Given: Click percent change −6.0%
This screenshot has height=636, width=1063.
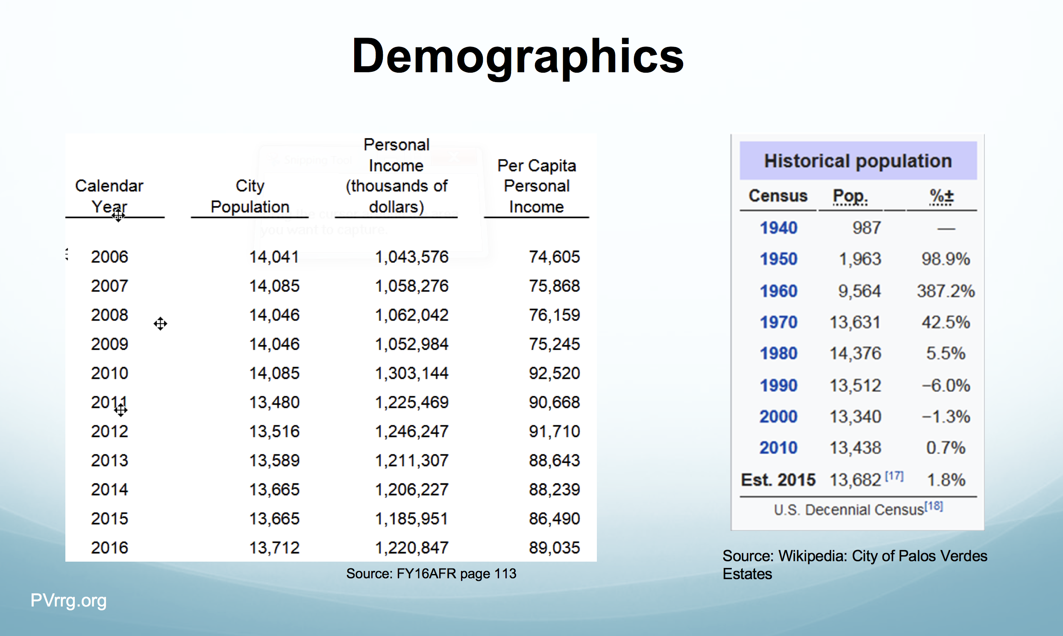Looking at the screenshot, I should (x=946, y=385).
